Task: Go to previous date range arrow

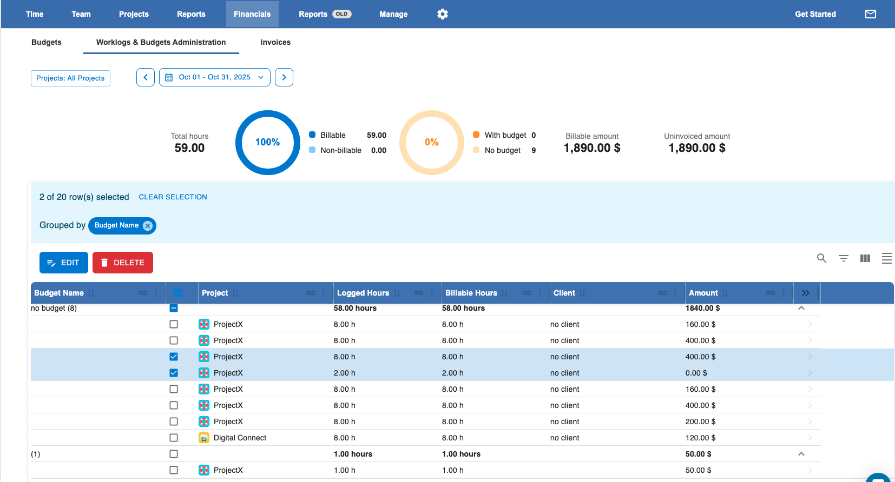Action: point(146,77)
